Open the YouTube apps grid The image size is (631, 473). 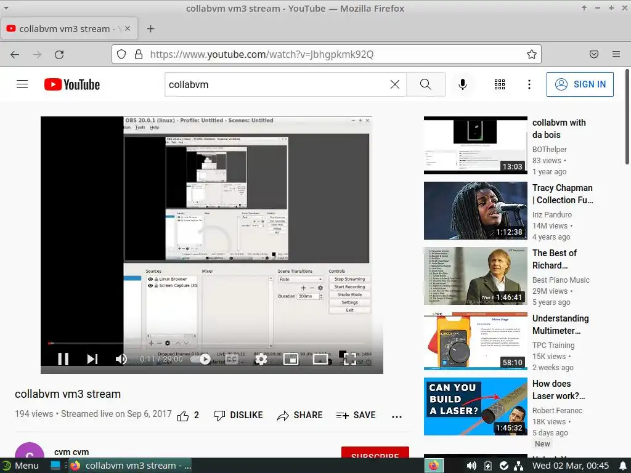[499, 84]
